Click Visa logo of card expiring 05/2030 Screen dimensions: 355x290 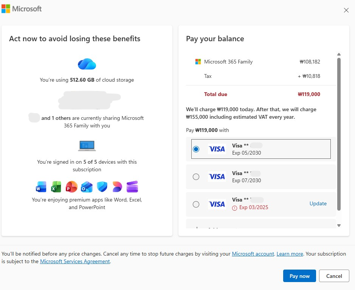[217, 149]
